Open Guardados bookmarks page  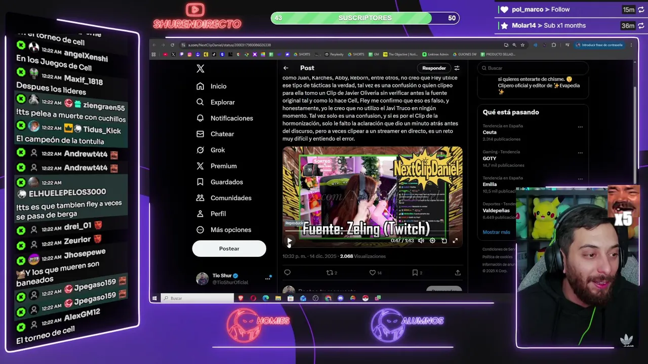tap(220, 182)
